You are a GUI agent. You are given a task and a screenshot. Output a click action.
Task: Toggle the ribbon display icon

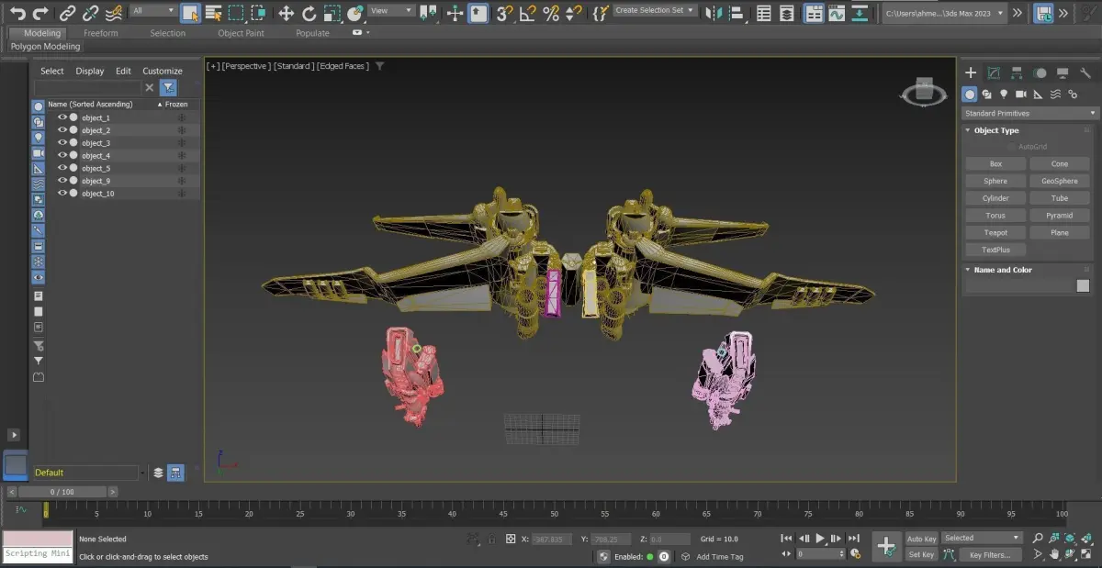pyautogui.click(x=814, y=13)
